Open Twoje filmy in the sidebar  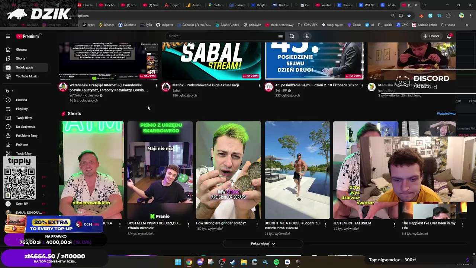24,118
